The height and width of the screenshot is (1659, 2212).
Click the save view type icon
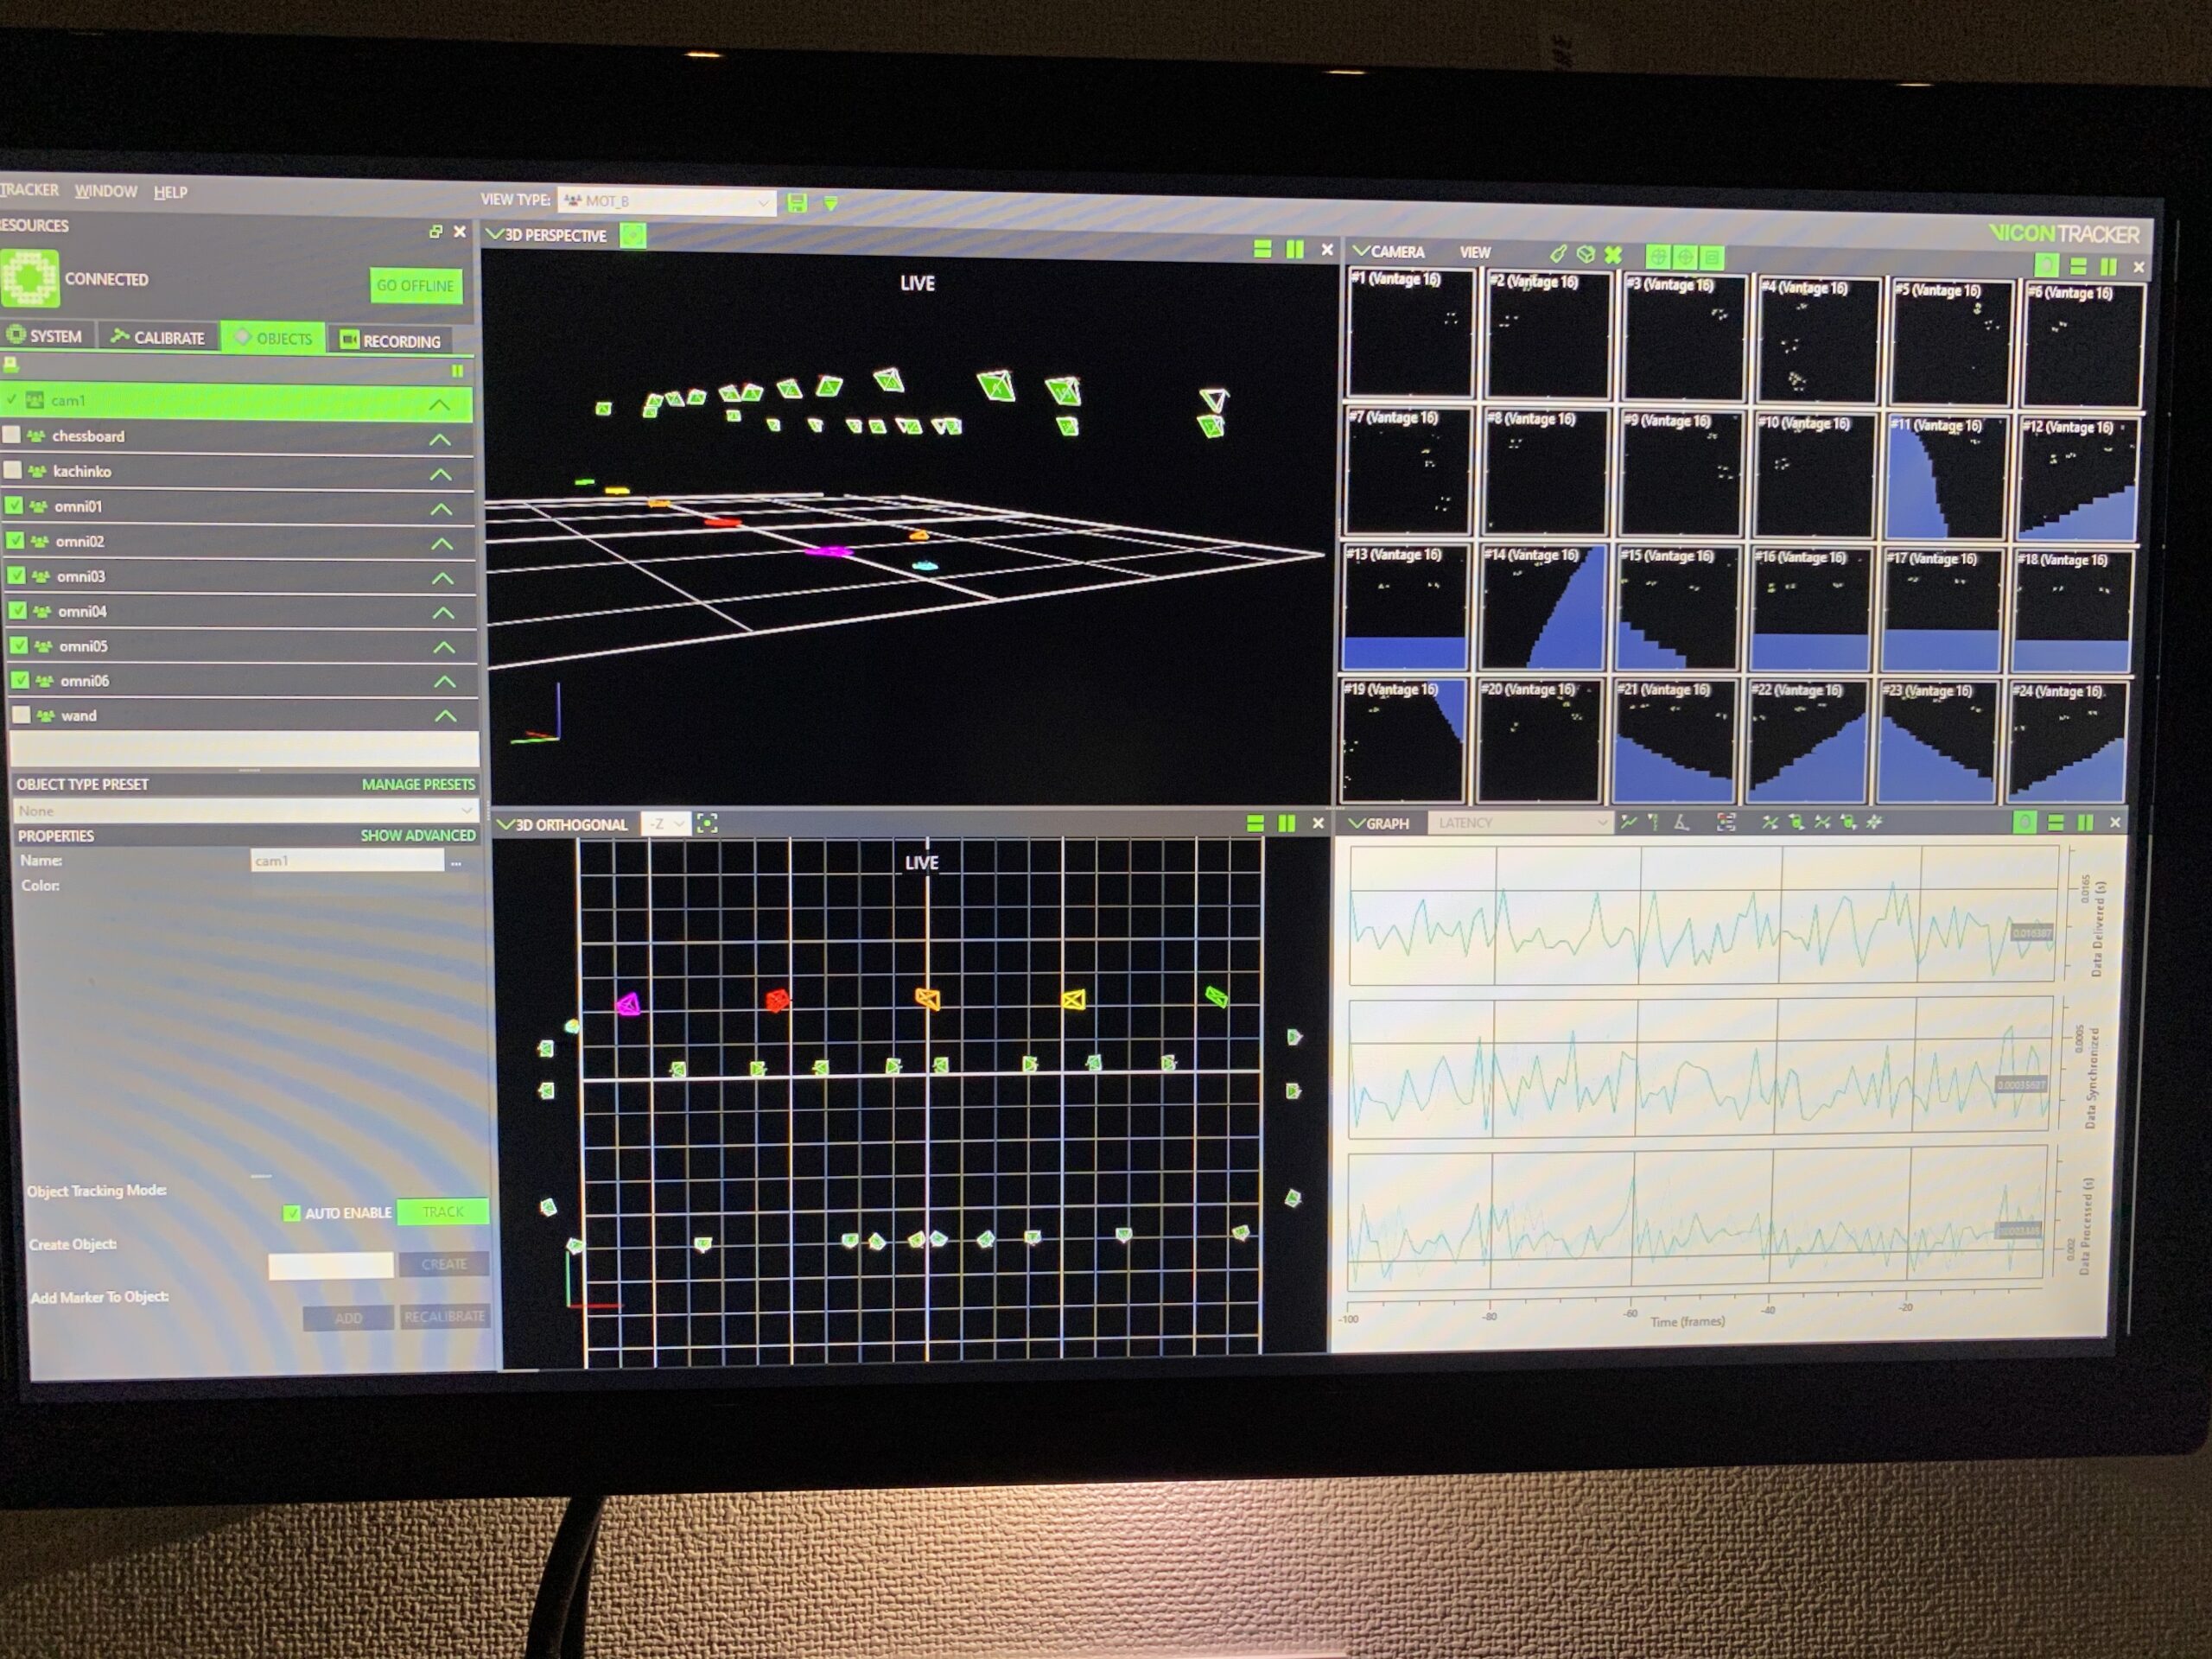pyautogui.click(x=797, y=203)
